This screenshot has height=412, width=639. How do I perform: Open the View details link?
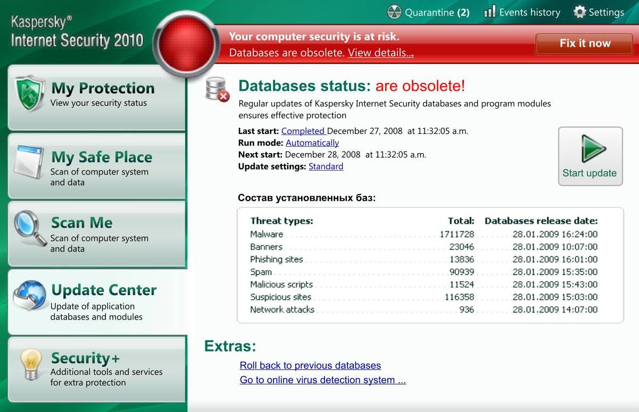380,53
